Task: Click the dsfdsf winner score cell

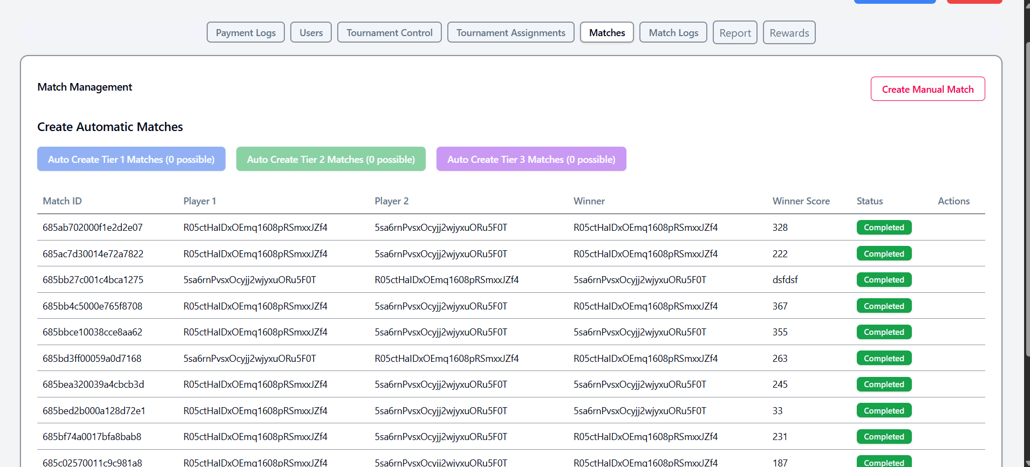Action: point(785,280)
